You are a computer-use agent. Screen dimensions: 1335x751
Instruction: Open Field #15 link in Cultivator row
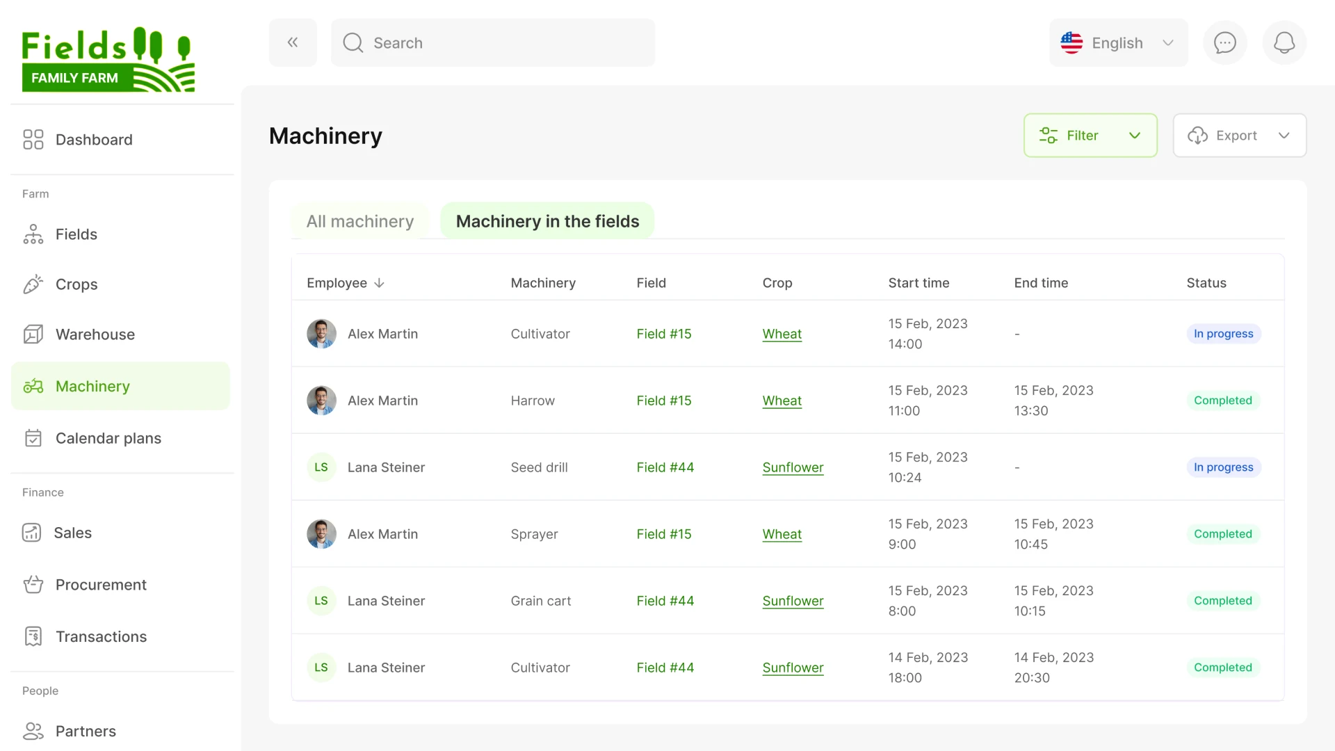(x=663, y=334)
